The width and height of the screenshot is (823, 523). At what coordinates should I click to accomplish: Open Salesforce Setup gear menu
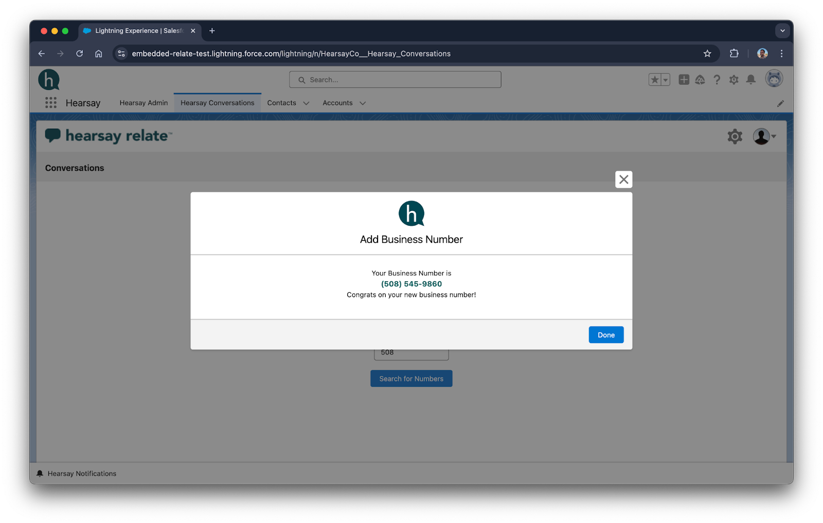[x=733, y=80]
